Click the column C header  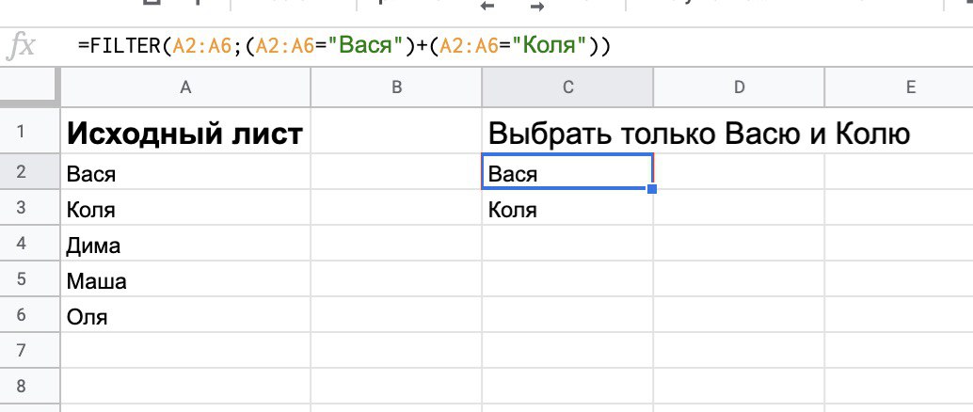[x=567, y=87]
